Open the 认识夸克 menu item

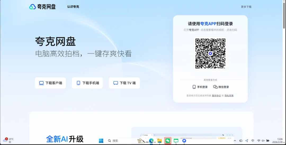coord(73,7)
